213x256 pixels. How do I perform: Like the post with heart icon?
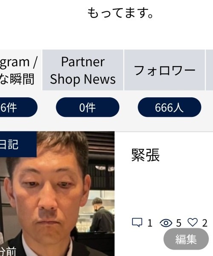193,222
